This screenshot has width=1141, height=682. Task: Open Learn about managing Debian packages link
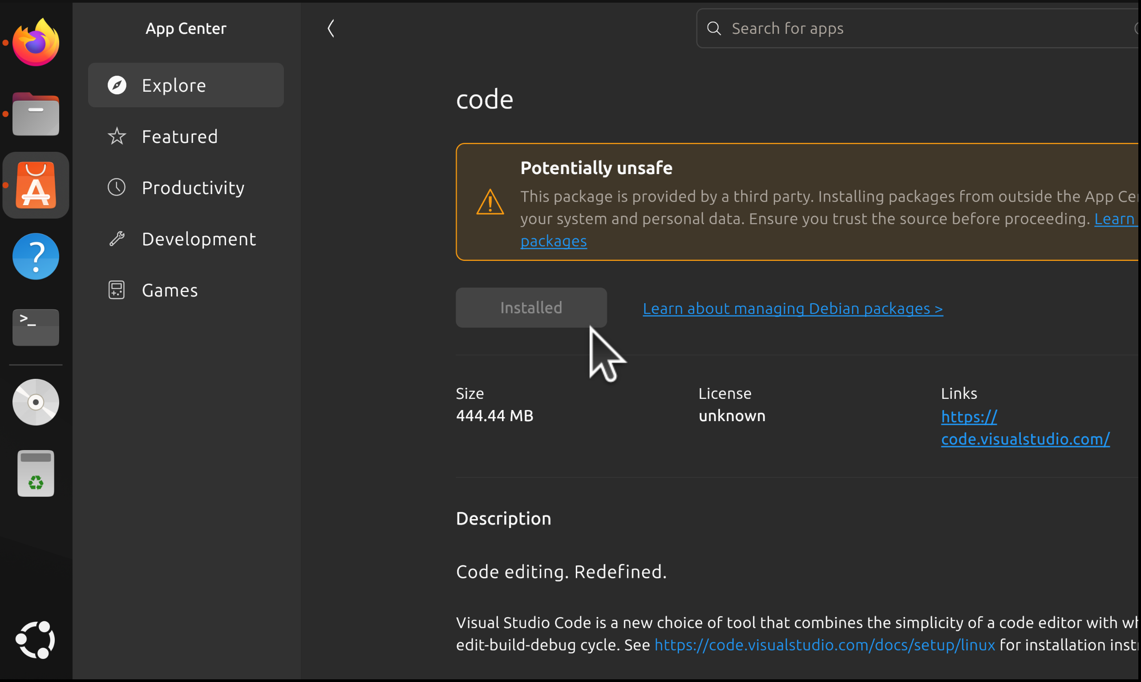point(793,309)
